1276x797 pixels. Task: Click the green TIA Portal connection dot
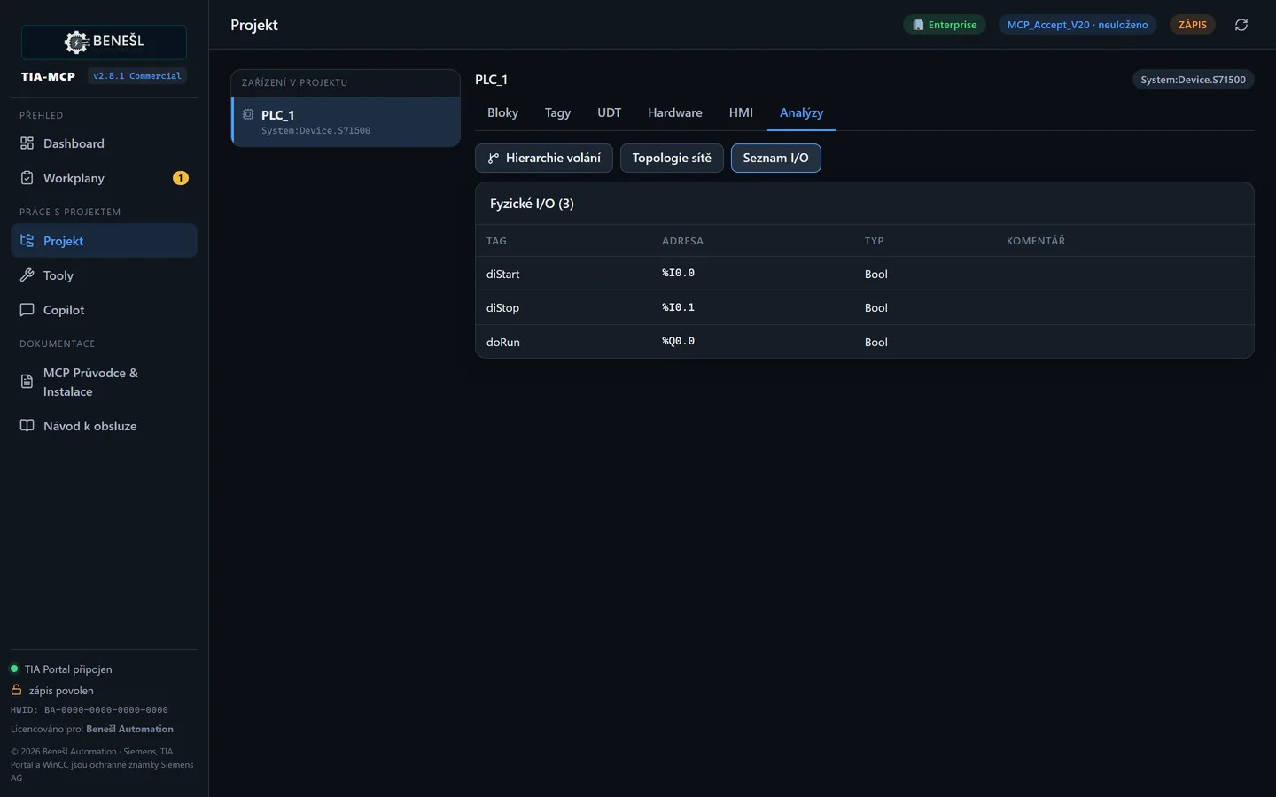click(x=14, y=669)
